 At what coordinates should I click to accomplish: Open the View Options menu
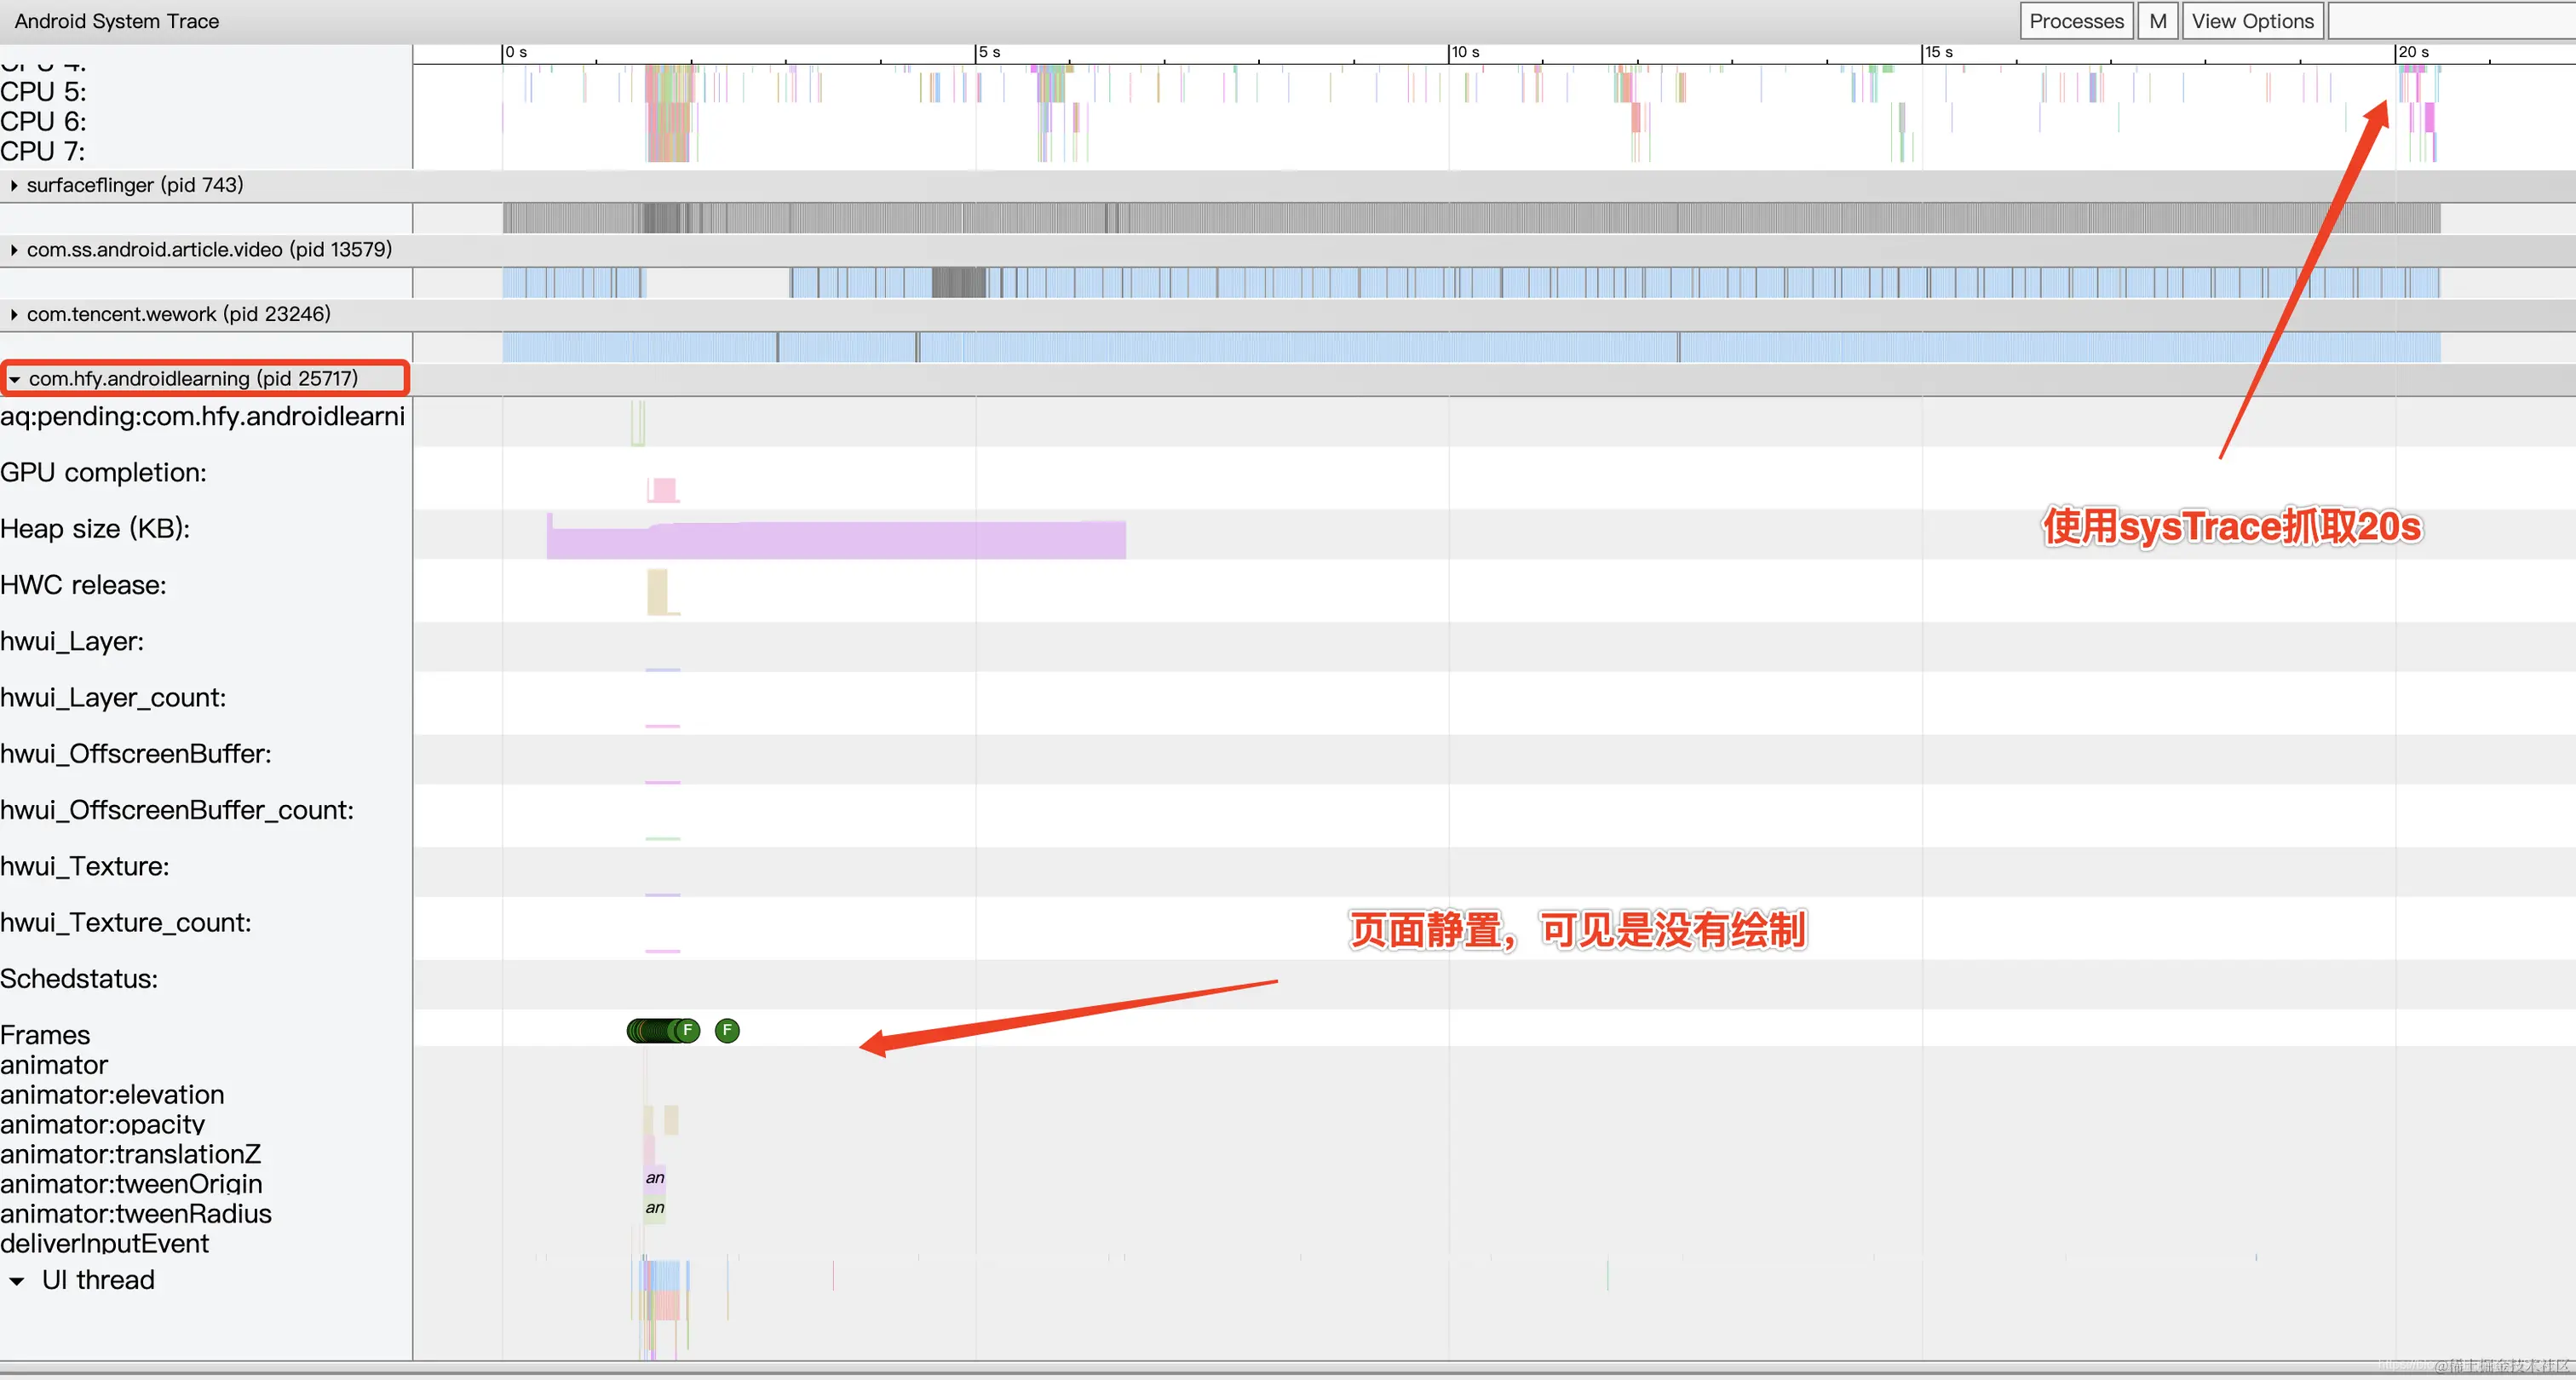(2252, 20)
